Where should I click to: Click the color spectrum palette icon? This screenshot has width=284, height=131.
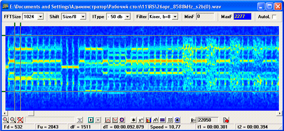tap(148, 120)
